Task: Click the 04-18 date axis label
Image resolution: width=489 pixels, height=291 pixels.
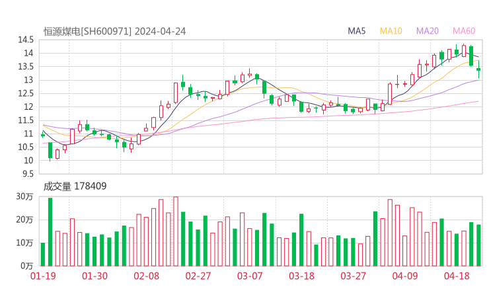Action: pyautogui.click(x=457, y=276)
